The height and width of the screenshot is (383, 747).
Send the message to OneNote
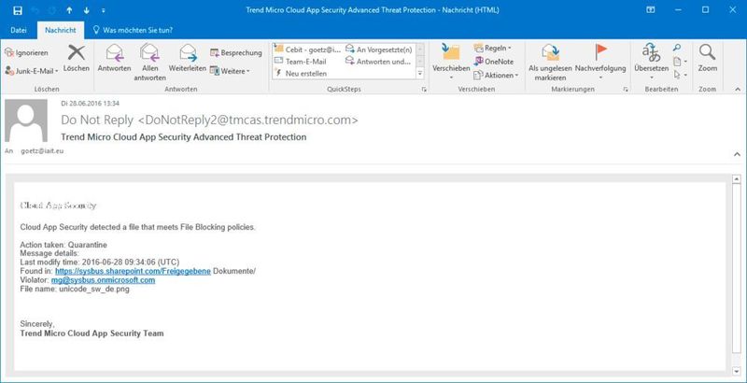point(494,62)
